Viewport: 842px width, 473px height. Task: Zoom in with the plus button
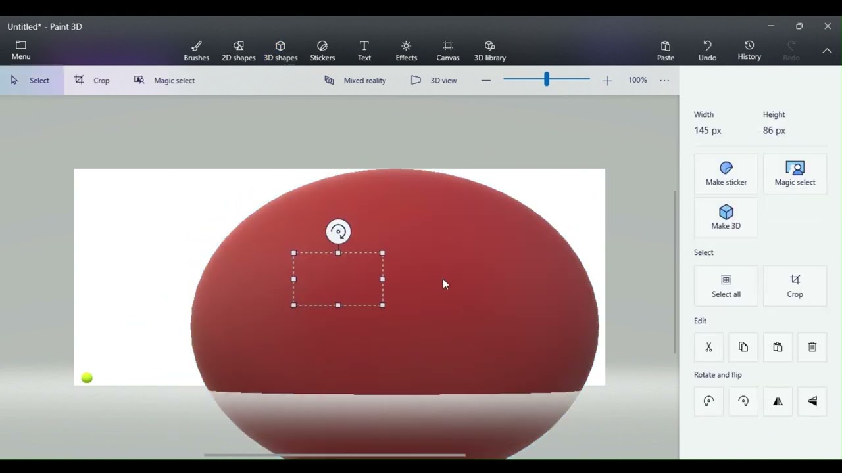coord(607,80)
